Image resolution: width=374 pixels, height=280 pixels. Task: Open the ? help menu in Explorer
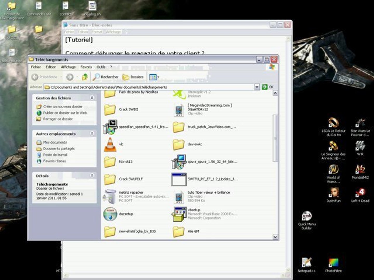(111, 67)
